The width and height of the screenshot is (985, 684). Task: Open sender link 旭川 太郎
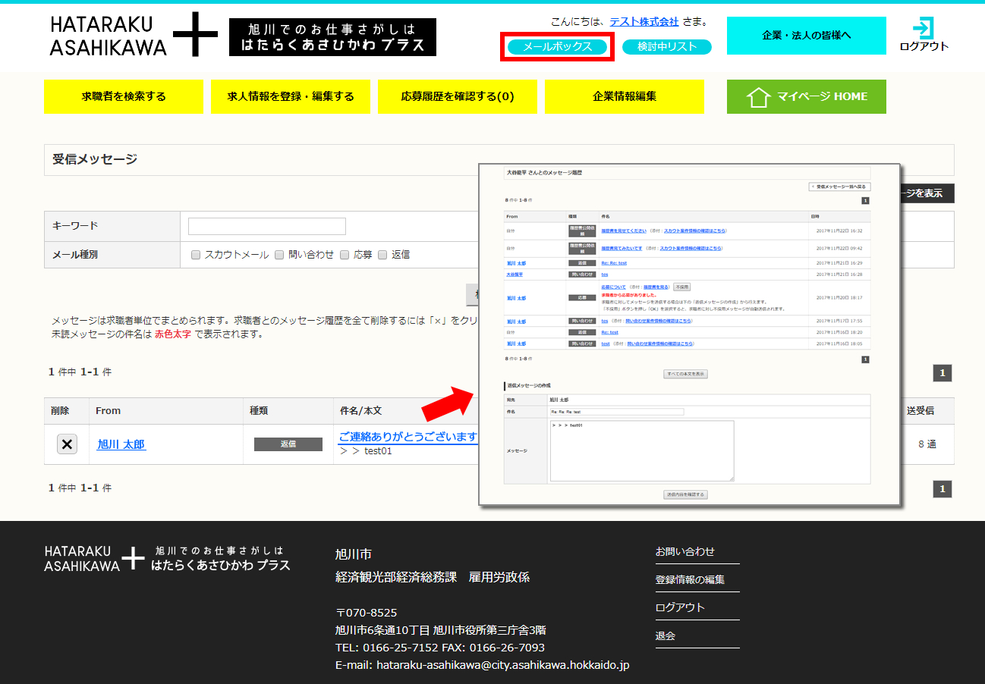[x=121, y=444]
